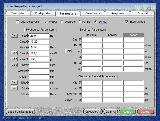Disable the Expert Mode checkbox
The height and width of the screenshot is (121, 160).
click(127, 22)
